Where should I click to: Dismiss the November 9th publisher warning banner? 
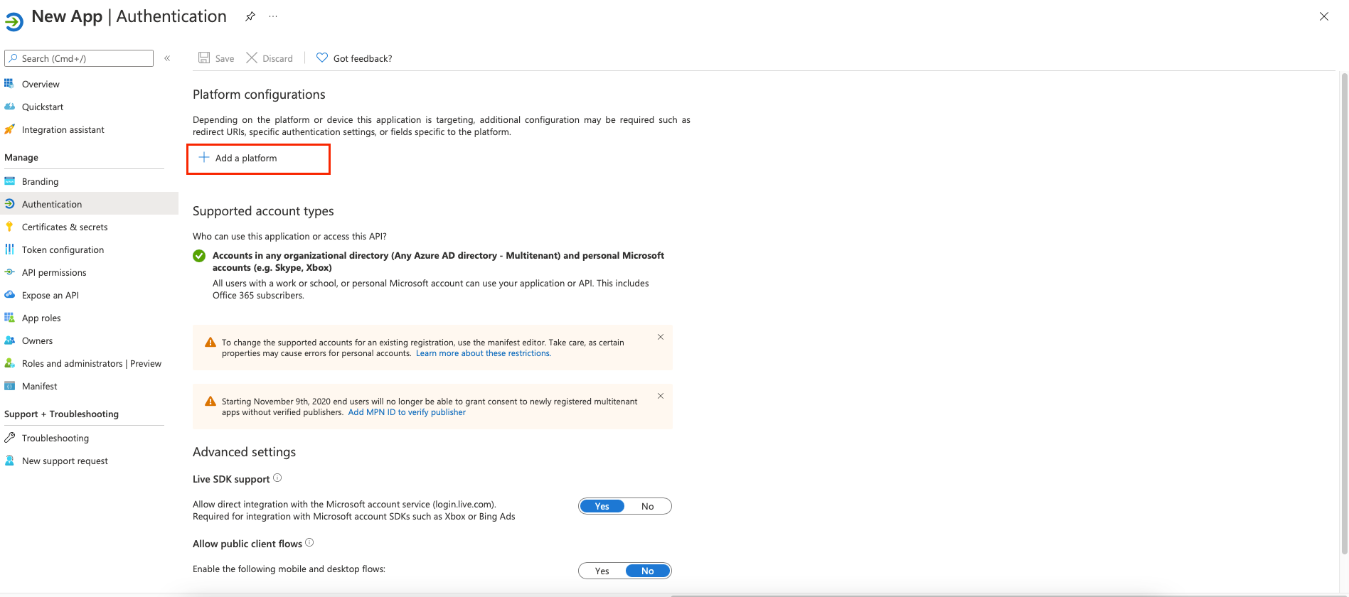(661, 396)
